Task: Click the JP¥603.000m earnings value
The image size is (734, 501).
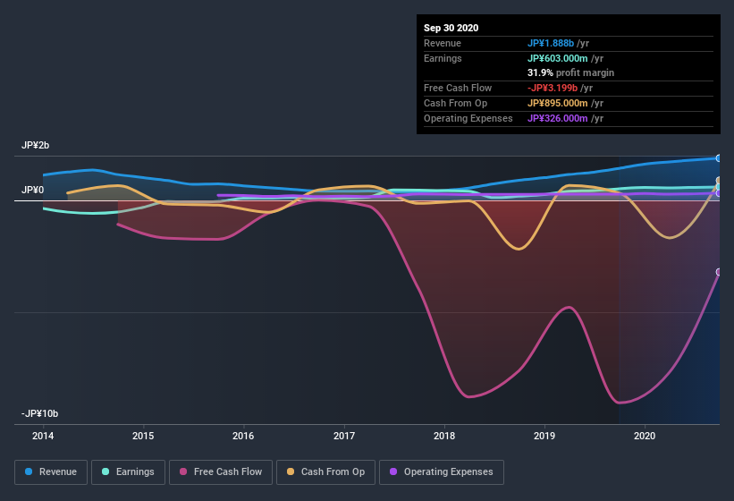Action: coord(558,58)
